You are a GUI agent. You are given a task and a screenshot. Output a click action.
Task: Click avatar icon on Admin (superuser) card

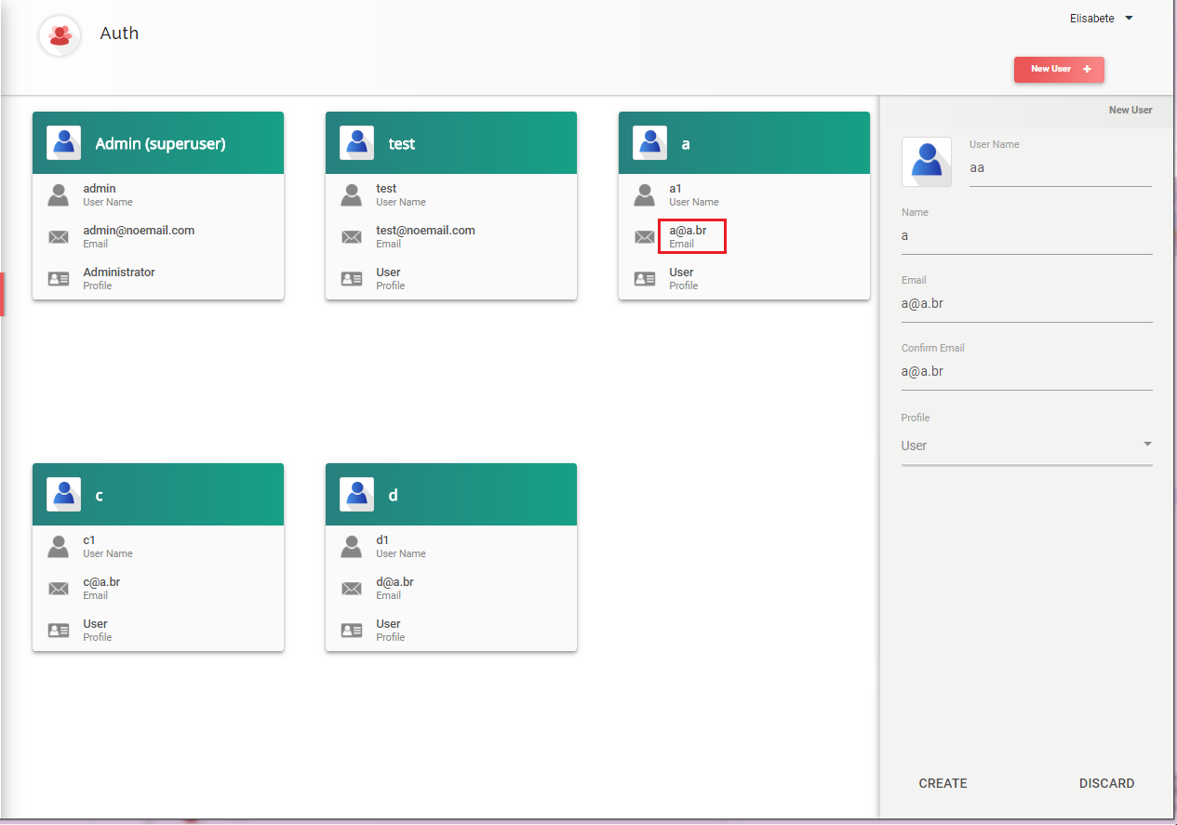(63, 143)
